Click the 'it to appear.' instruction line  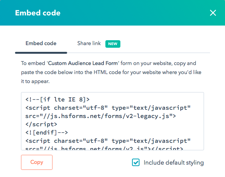37,81
